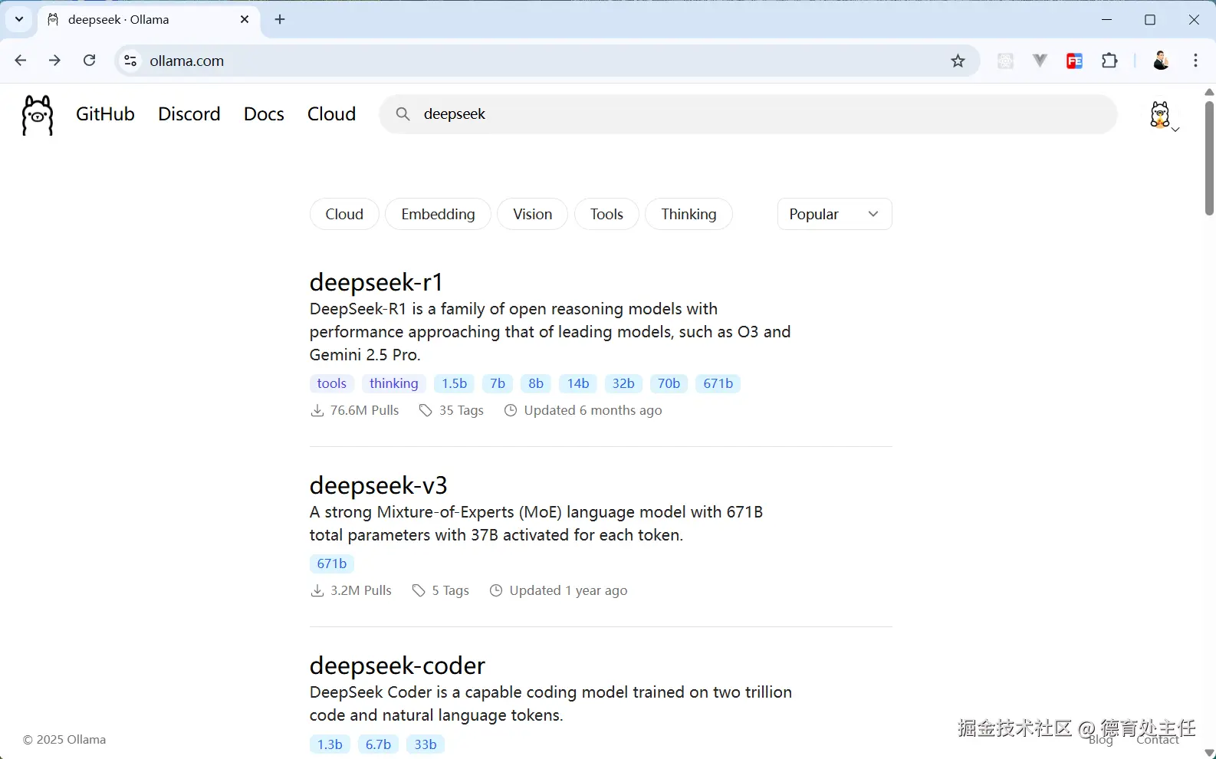Click the thinking tag on deepseek-r1
Viewport: 1216px width, 759px height.
[394, 383]
